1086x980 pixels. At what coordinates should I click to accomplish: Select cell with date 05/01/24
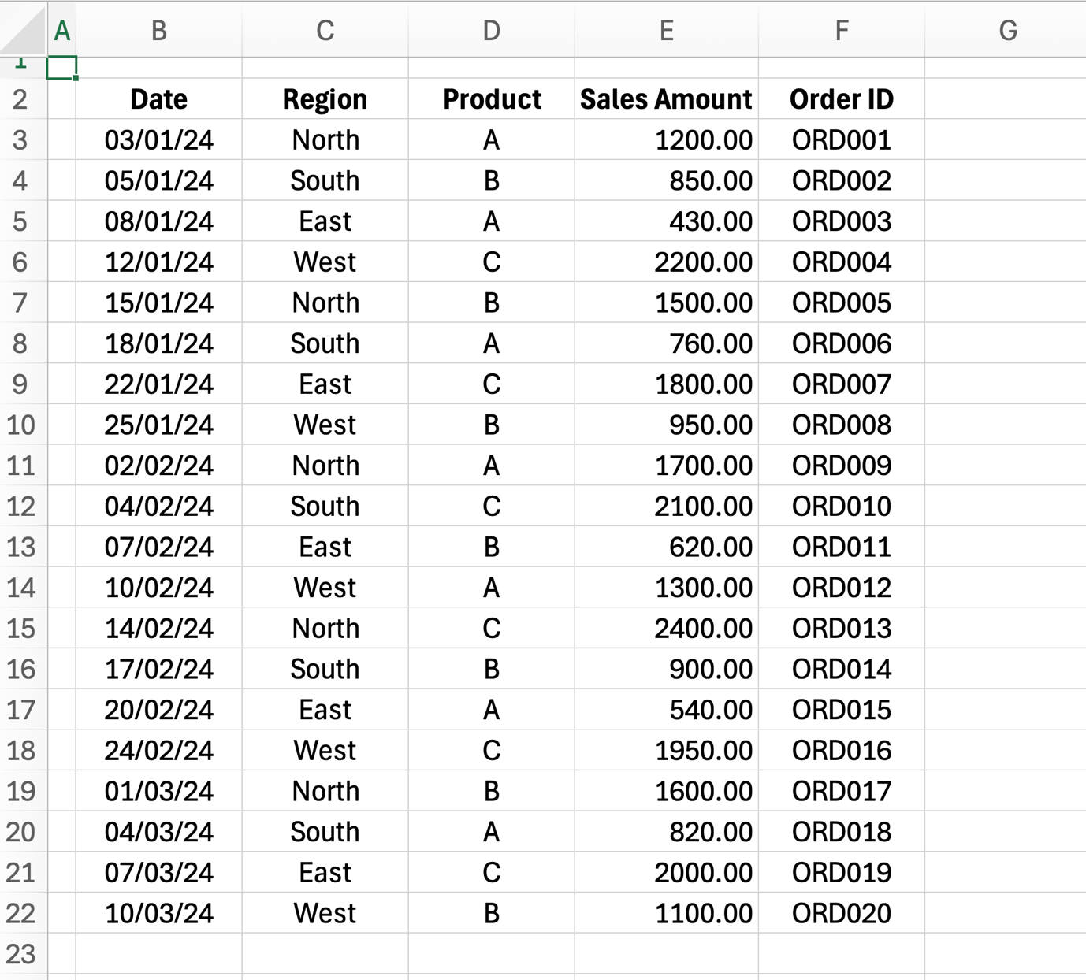(158, 180)
